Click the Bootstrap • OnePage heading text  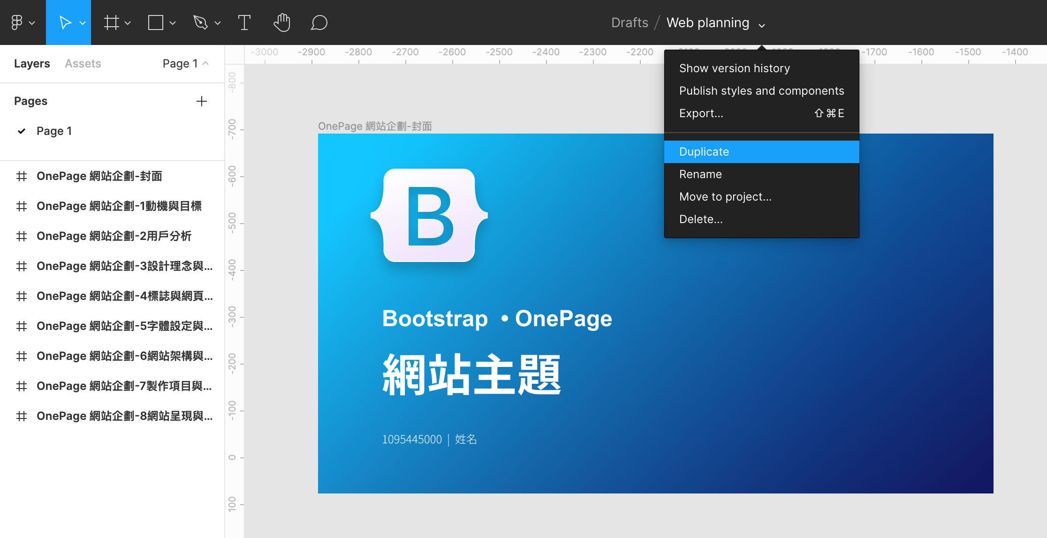[x=497, y=319]
